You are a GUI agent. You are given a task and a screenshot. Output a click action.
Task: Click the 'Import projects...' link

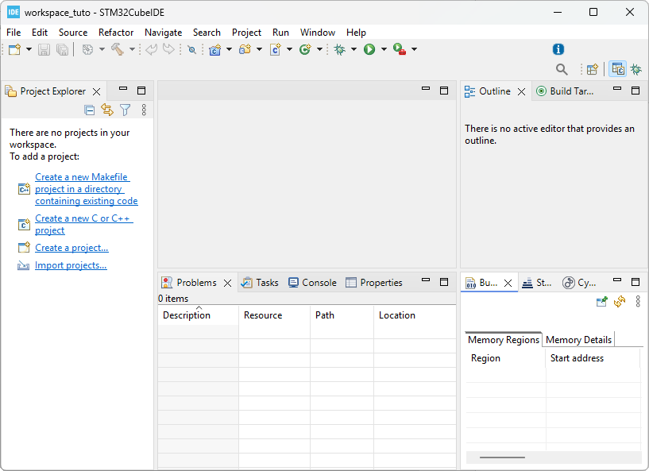[x=71, y=265]
